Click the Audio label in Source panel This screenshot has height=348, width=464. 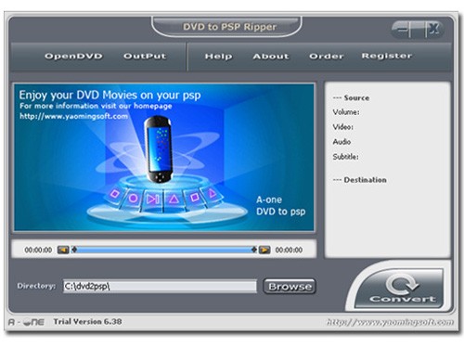tap(342, 142)
